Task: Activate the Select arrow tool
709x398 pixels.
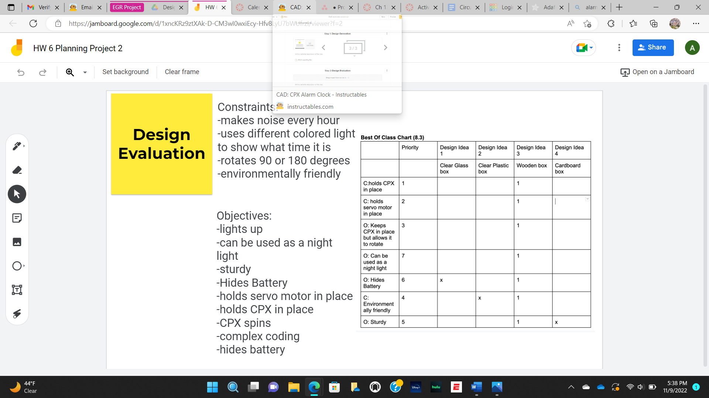Action: coord(17,194)
